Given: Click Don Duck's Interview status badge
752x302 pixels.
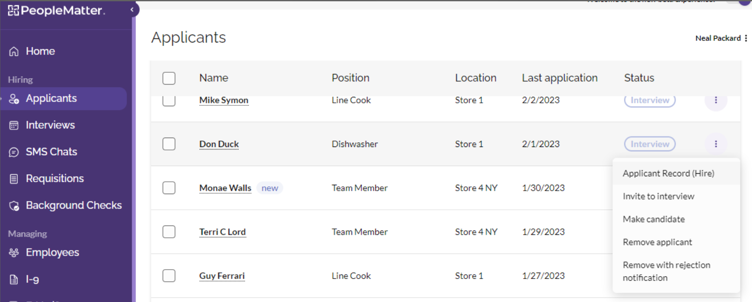Looking at the screenshot, I should [x=650, y=144].
